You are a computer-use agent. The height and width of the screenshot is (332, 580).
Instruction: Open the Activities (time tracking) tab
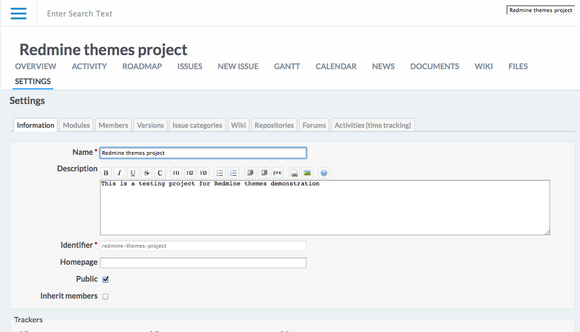(373, 125)
